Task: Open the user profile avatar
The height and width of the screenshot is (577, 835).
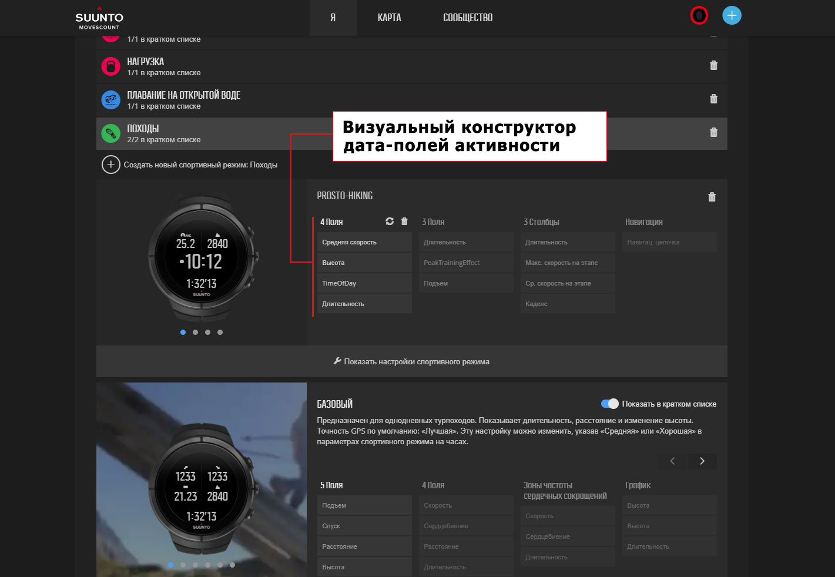Action: pos(699,16)
